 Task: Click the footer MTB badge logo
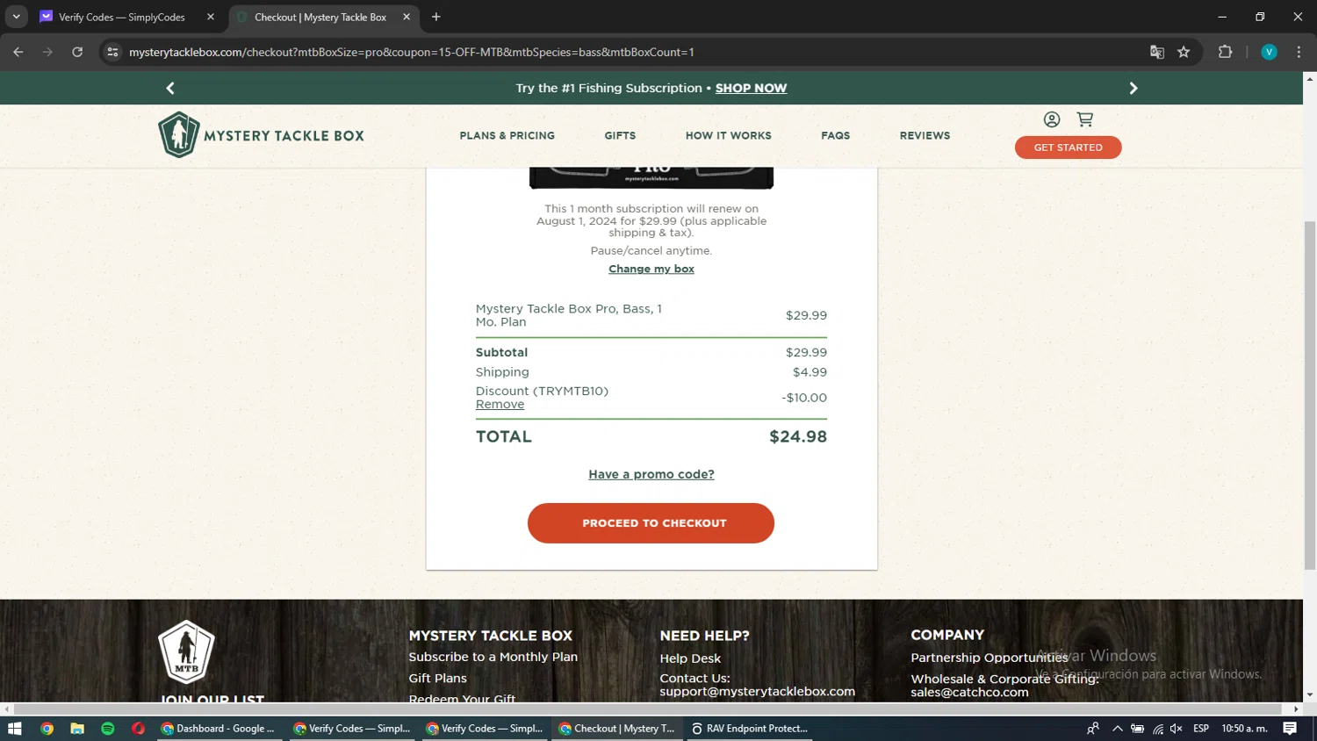pyautogui.click(x=186, y=651)
